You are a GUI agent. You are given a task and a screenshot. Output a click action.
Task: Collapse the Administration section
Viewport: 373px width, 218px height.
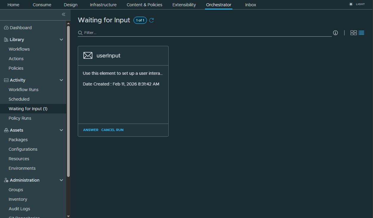click(x=61, y=180)
